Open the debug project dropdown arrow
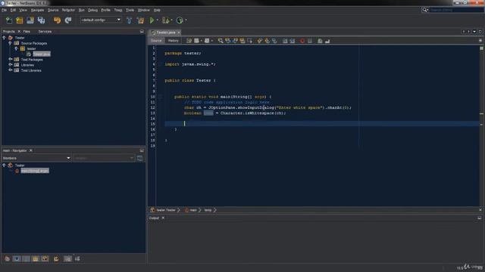485x272 pixels. click(x=172, y=20)
